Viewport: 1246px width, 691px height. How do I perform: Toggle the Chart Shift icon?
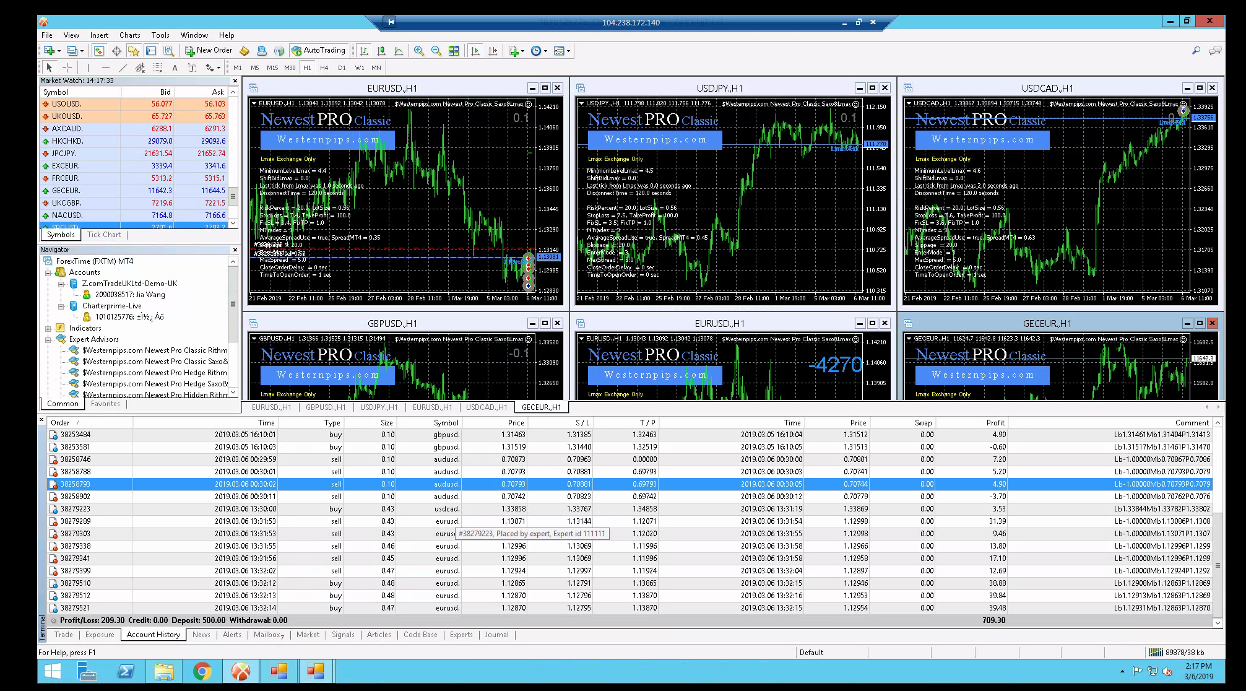click(493, 51)
